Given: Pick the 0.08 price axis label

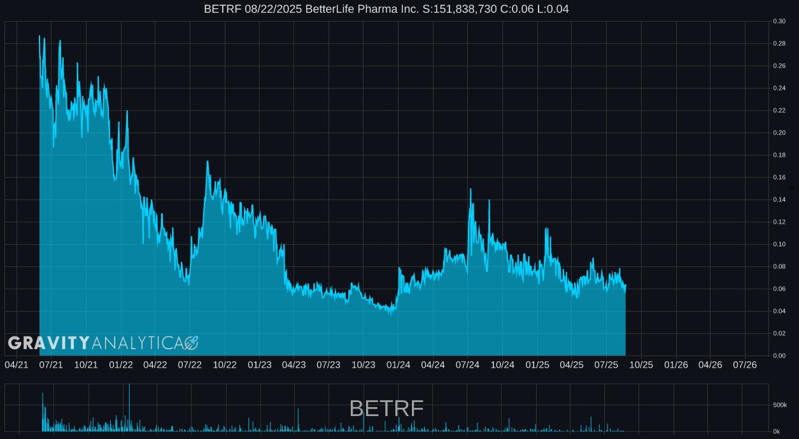Looking at the screenshot, I should (779, 266).
